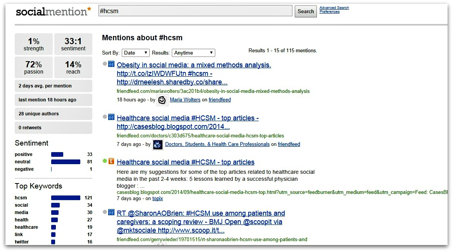
Task: Click the 72% passion stat box
Action: point(34,67)
